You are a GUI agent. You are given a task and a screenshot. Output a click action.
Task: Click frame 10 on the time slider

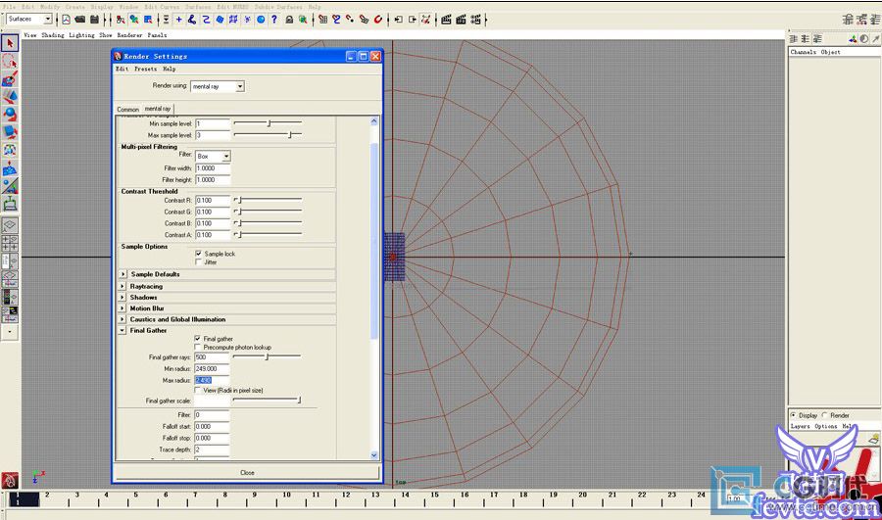click(286, 496)
